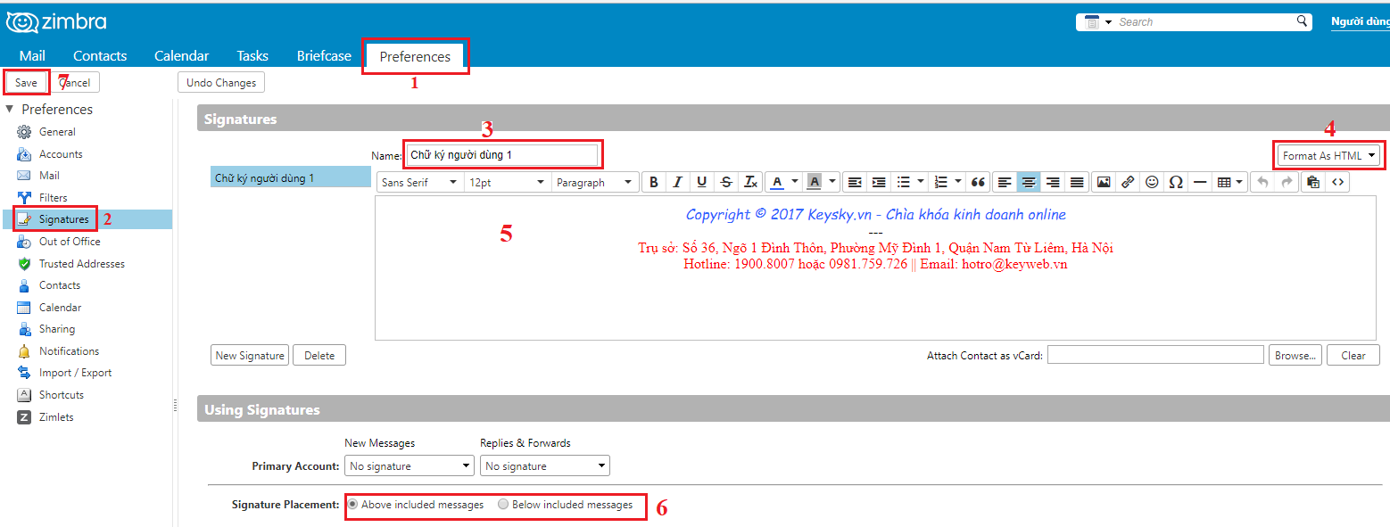Switch to the Mail tab
The image size is (1390, 527).
[32, 55]
